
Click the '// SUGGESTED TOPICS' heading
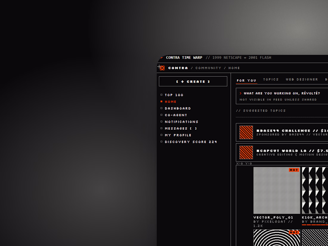pyautogui.click(x=261, y=111)
